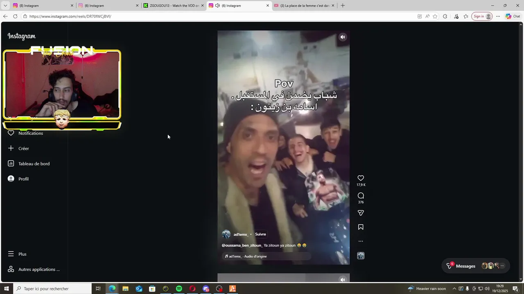This screenshot has width=524, height=294.
Task: Click Créer in the sidebar
Action: pyautogui.click(x=19, y=148)
